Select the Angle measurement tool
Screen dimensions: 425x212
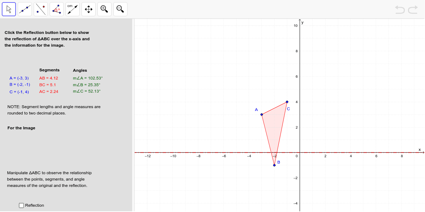[57, 9]
